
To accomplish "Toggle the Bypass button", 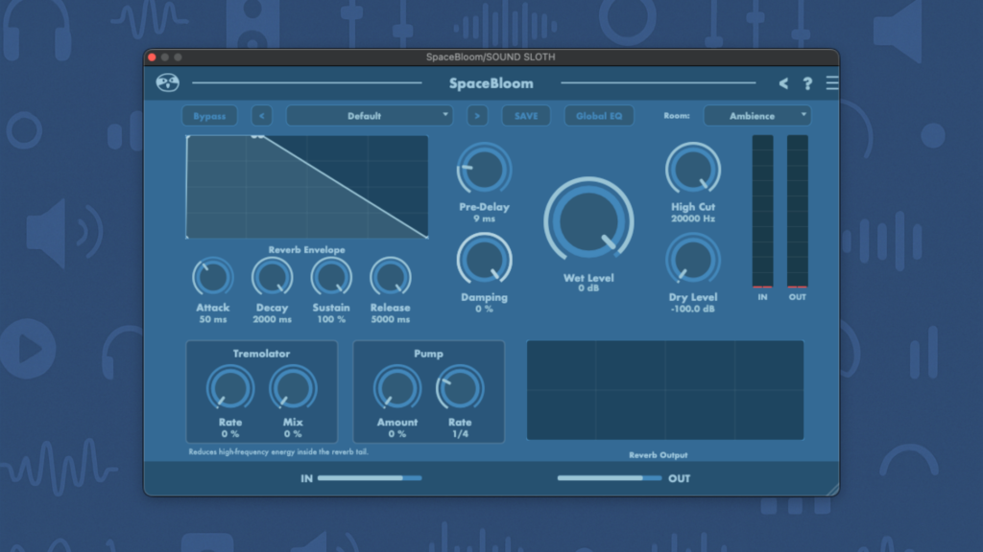I will [x=209, y=116].
